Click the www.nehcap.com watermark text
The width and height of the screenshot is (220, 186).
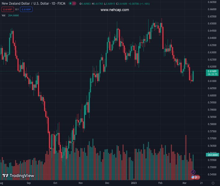pyautogui.click(x=115, y=10)
